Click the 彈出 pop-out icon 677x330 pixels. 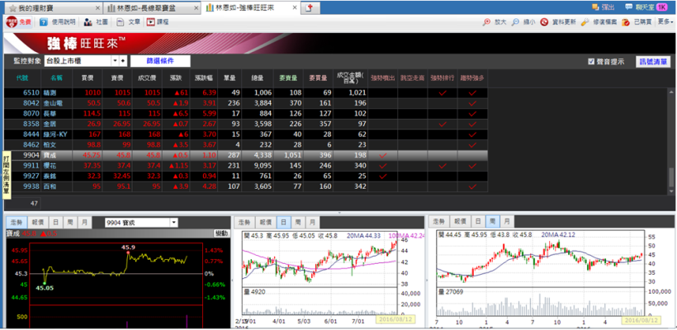click(596, 7)
